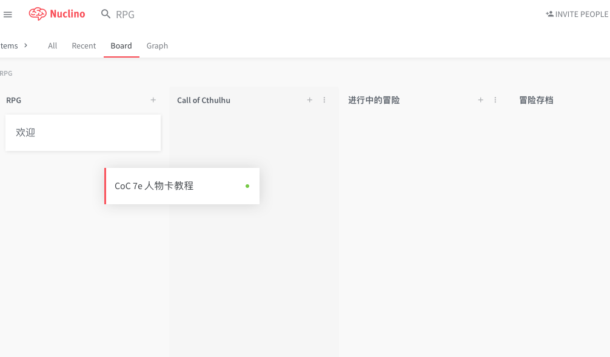Click the search magnifier icon
The image size is (610, 357).
click(x=105, y=13)
